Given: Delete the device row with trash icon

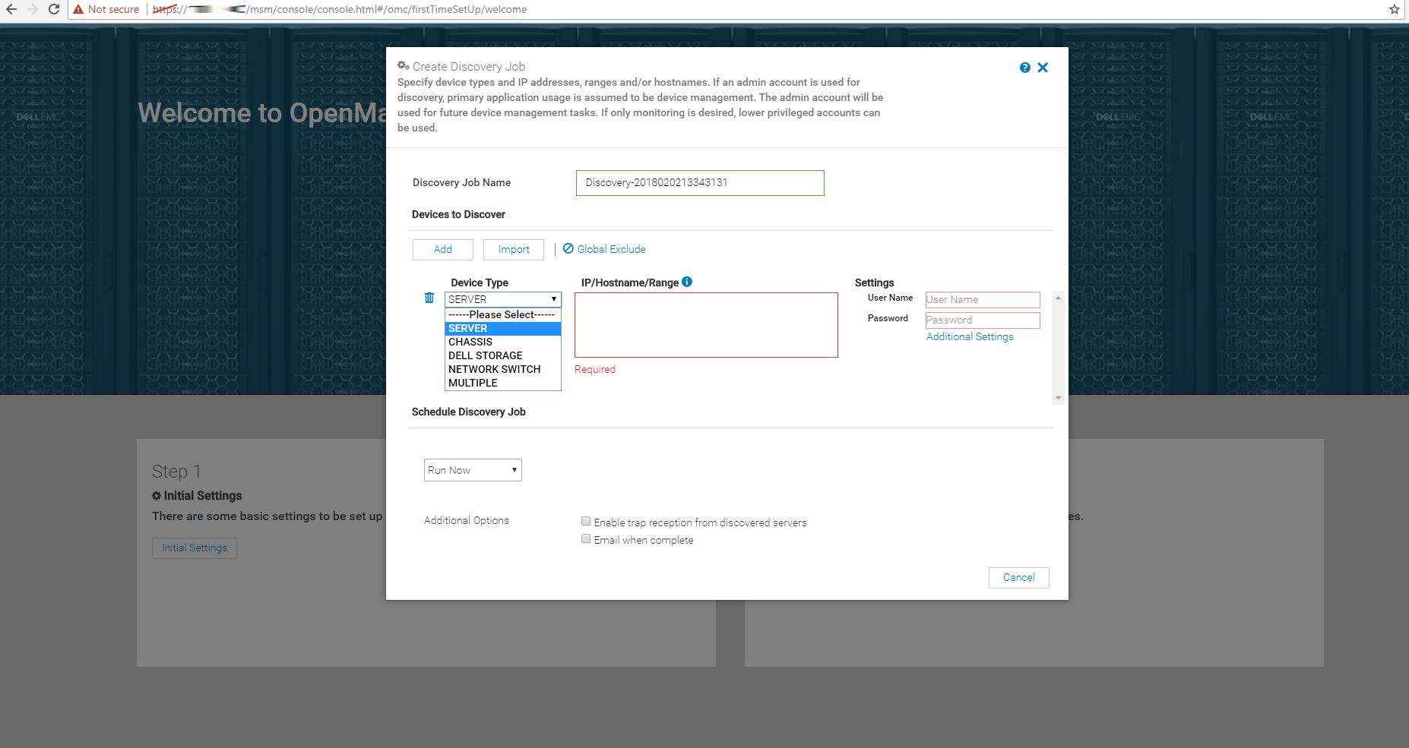Looking at the screenshot, I should [429, 298].
